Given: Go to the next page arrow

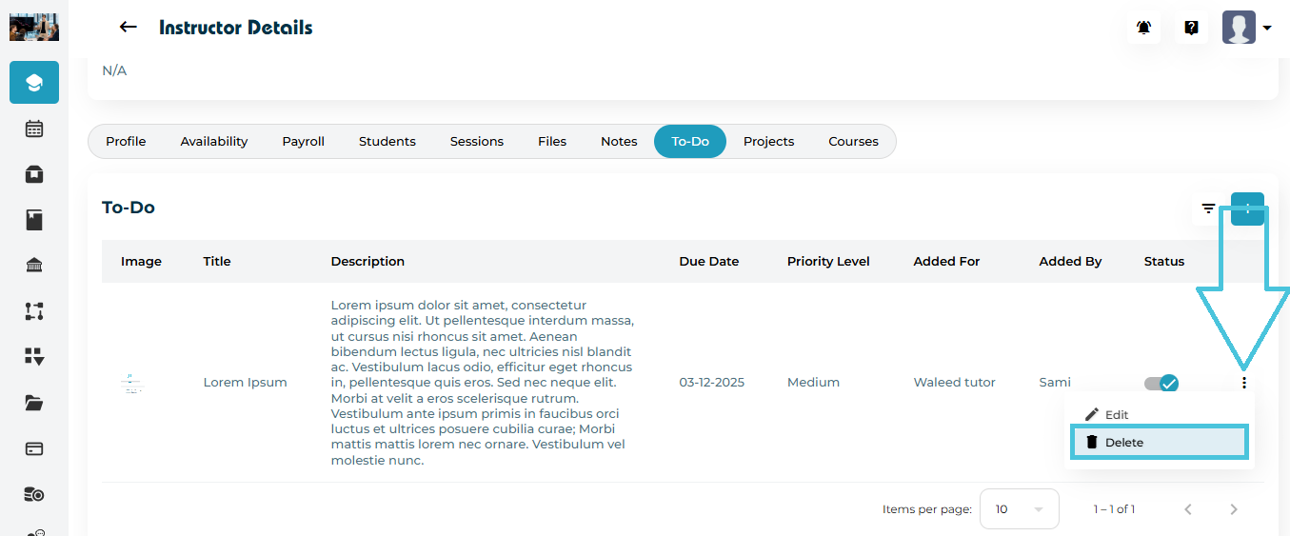Looking at the screenshot, I should (1234, 509).
